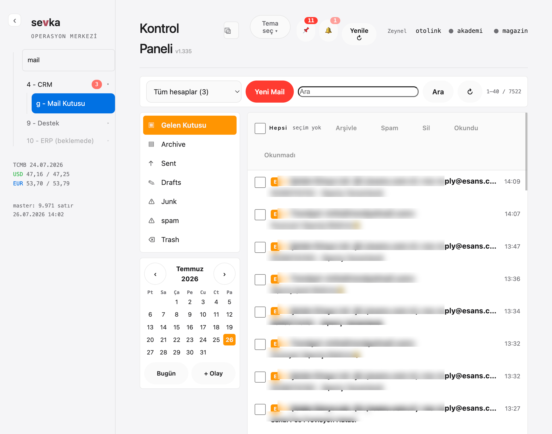
Task: Check the mail received at 14:09
Action: tap(260, 182)
